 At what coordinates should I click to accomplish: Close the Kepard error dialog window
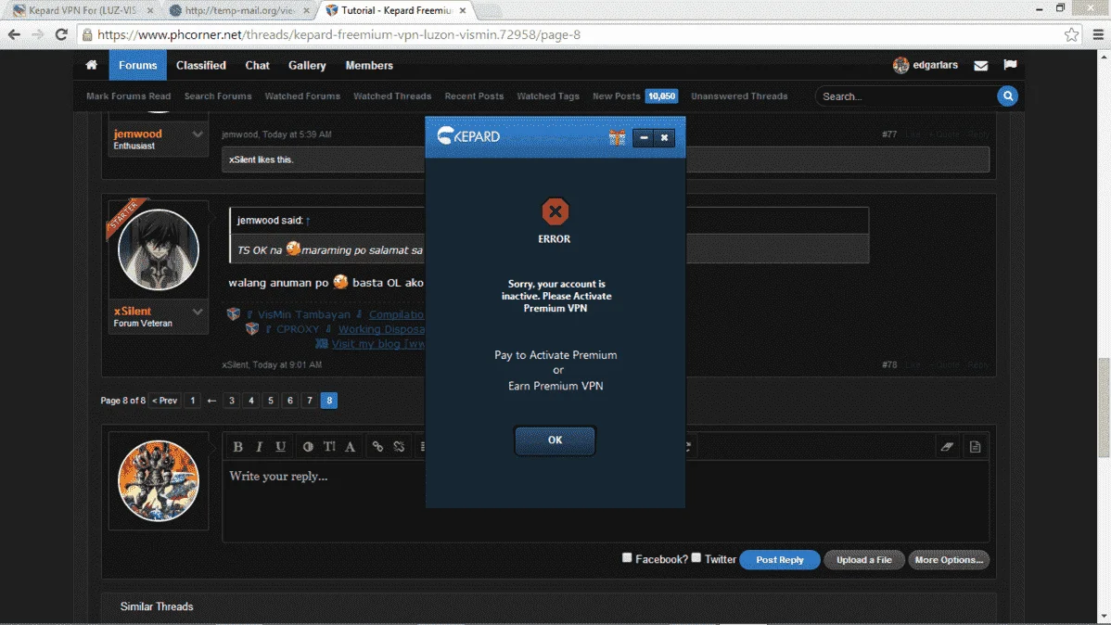665,137
